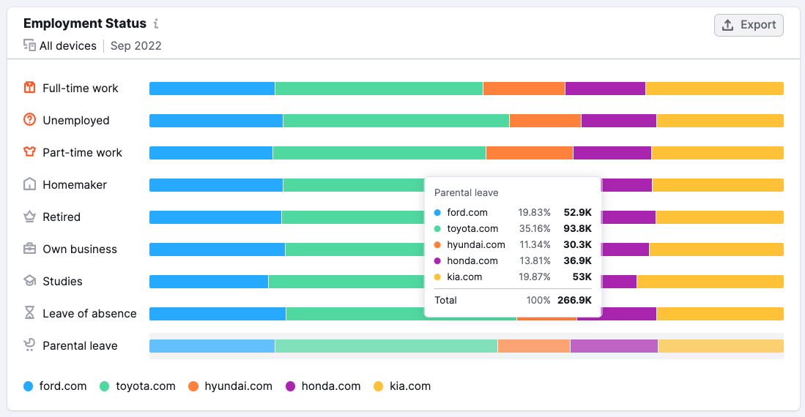The image size is (805, 417).
Task: Click the orange hyundai.com segment in Part-time work
Action: tap(530, 153)
